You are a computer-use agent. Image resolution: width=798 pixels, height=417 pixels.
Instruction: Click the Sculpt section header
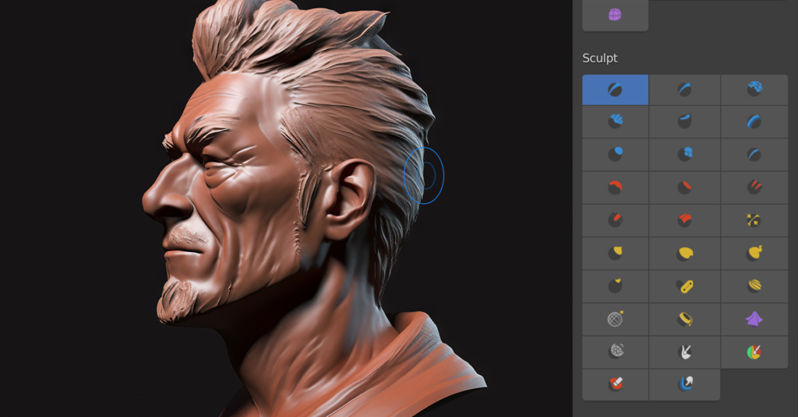click(600, 58)
